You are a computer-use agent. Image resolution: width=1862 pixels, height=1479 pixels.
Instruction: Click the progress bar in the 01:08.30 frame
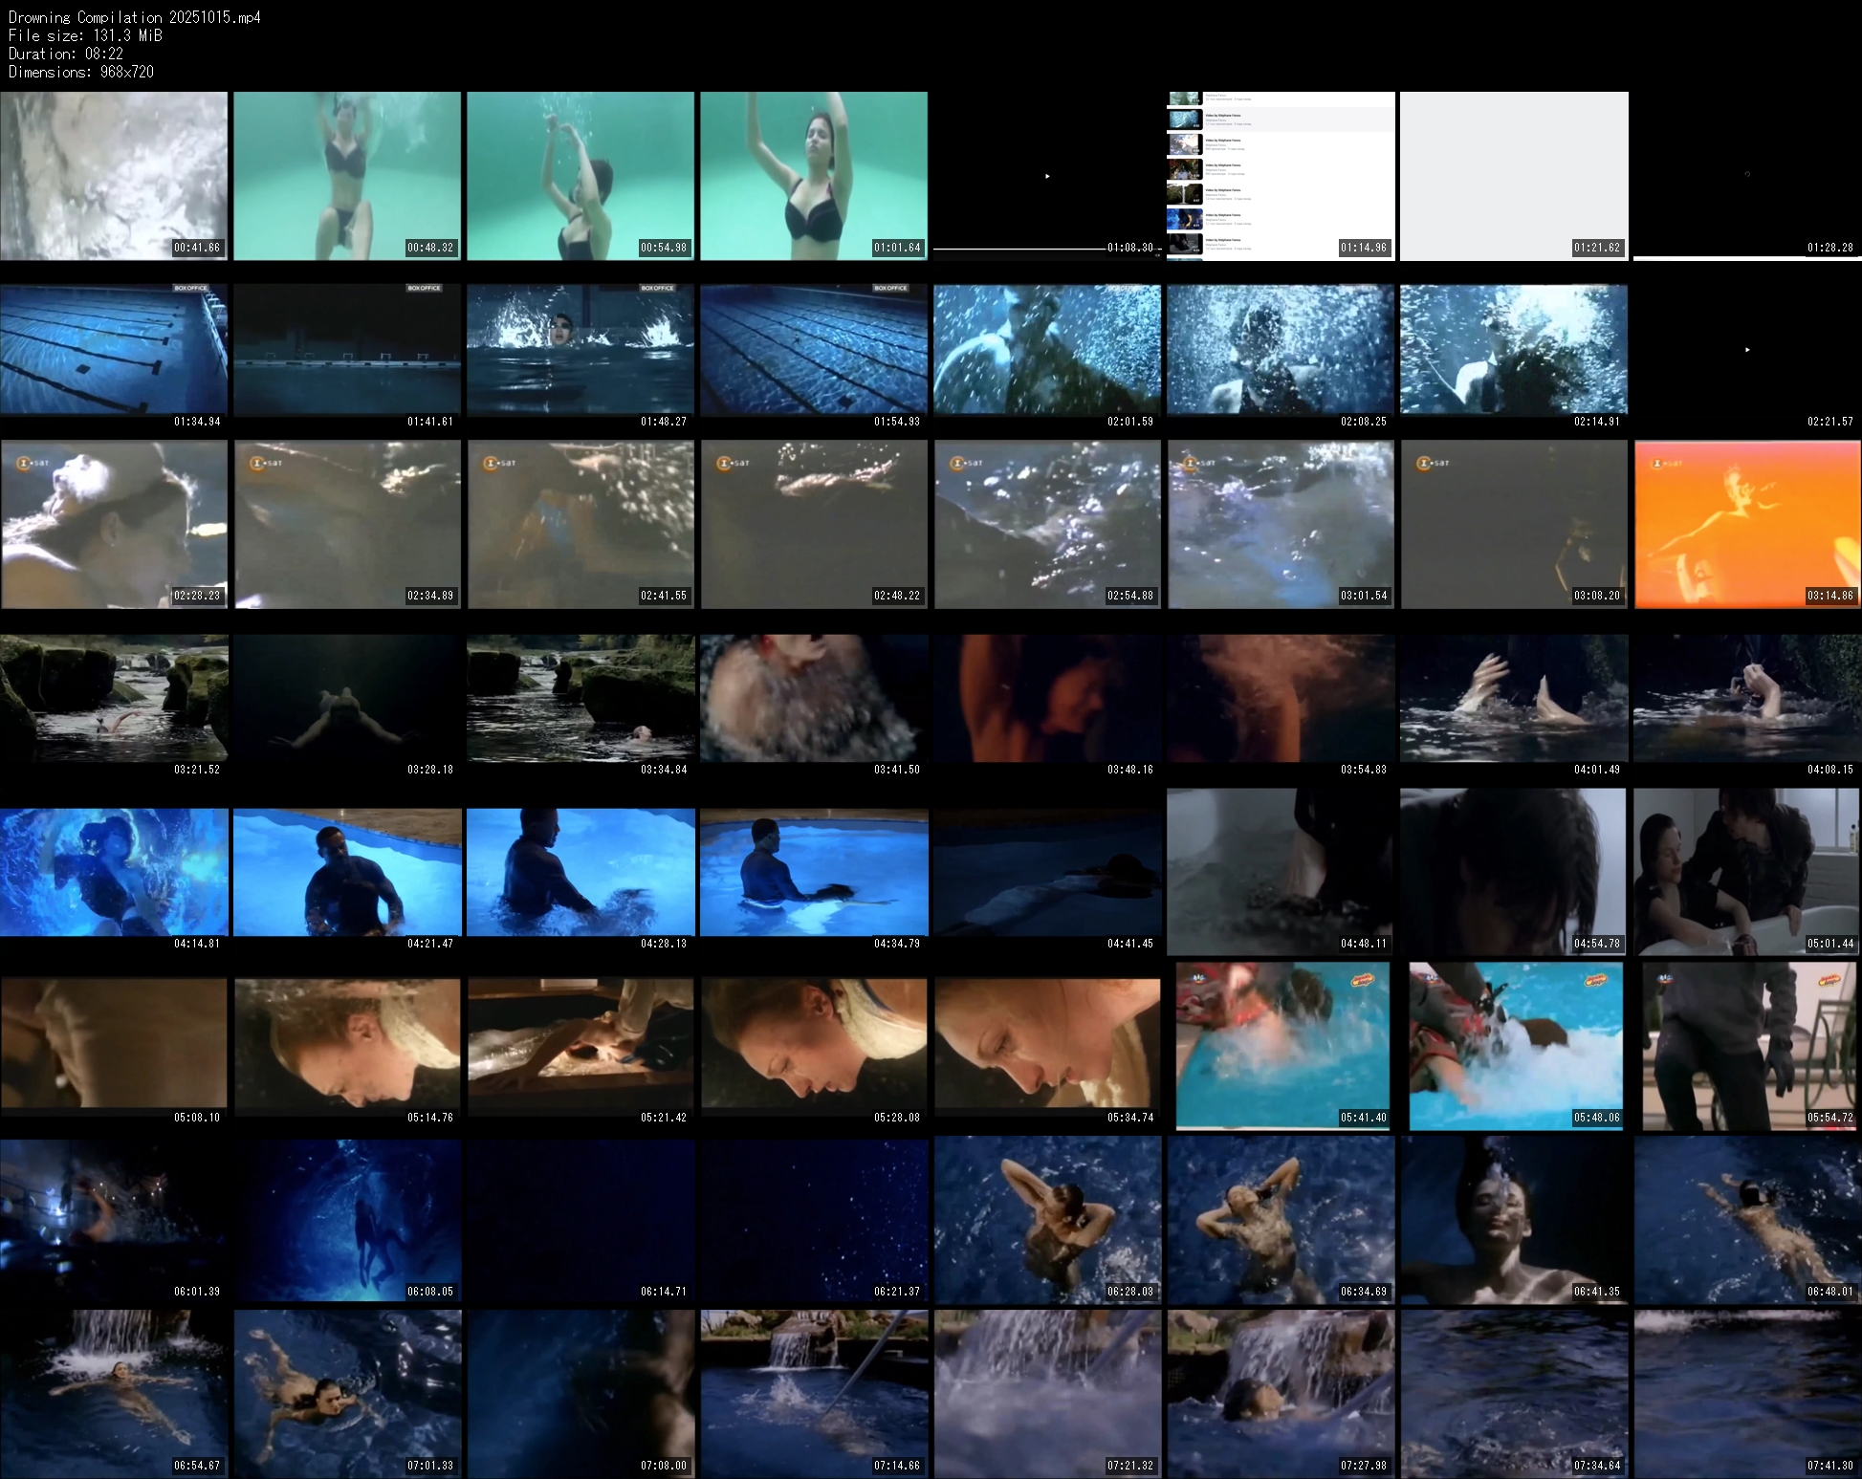coord(1019,249)
